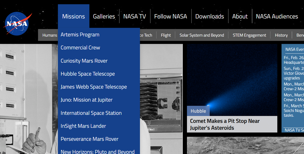This screenshot has height=154, width=304.
Task: Open the Follow NASA menu
Action: [170, 16]
